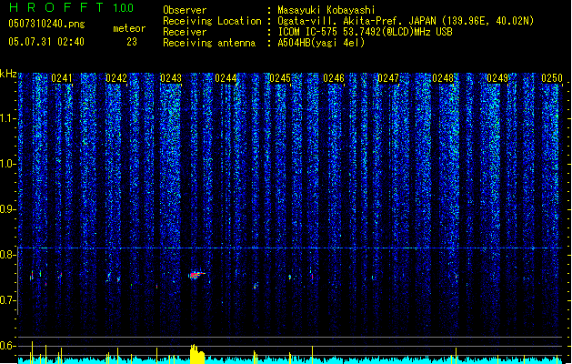Screen dimensions: 572x364
Task: Click the 0246 time marker
Action: (x=334, y=78)
